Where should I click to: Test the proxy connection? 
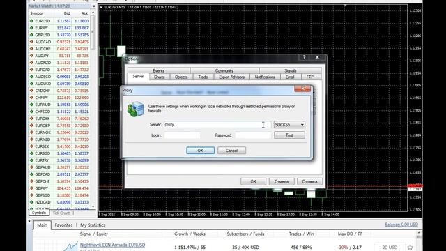(289, 135)
